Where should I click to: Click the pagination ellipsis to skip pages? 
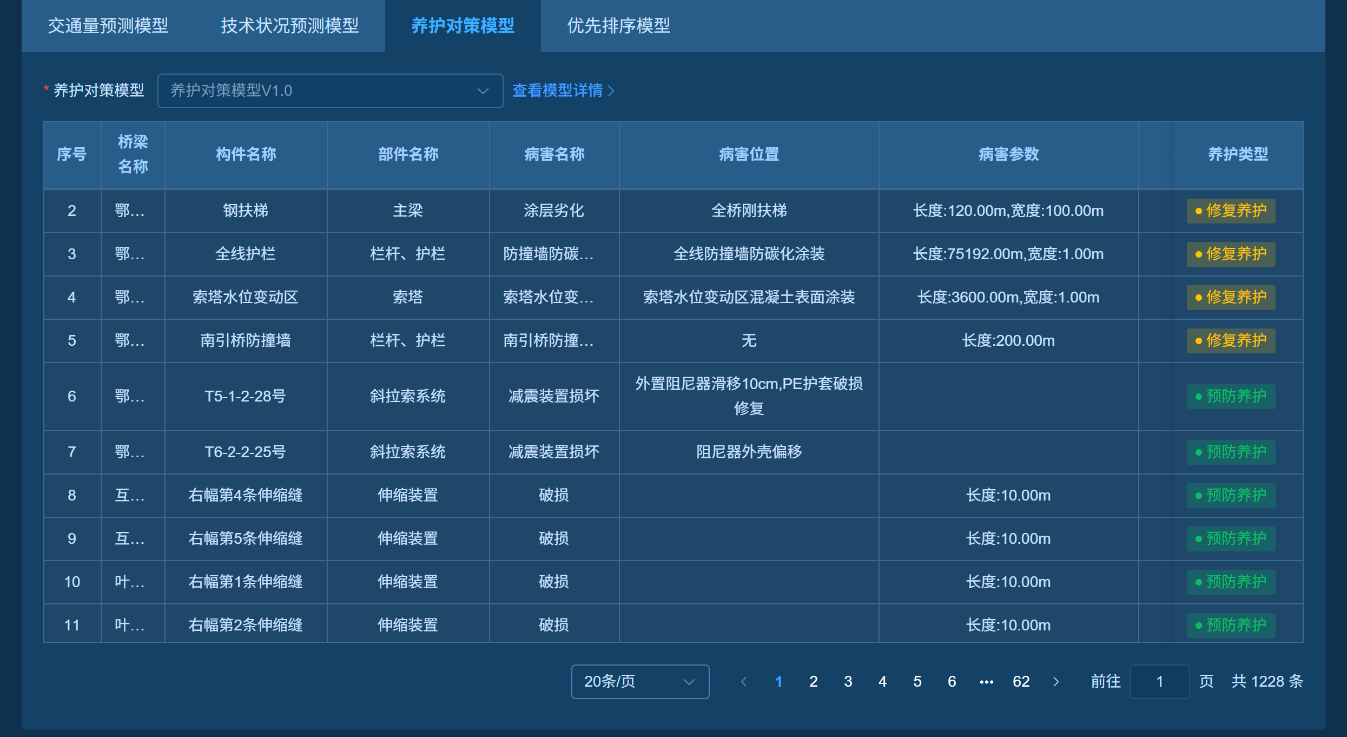(987, 682)
